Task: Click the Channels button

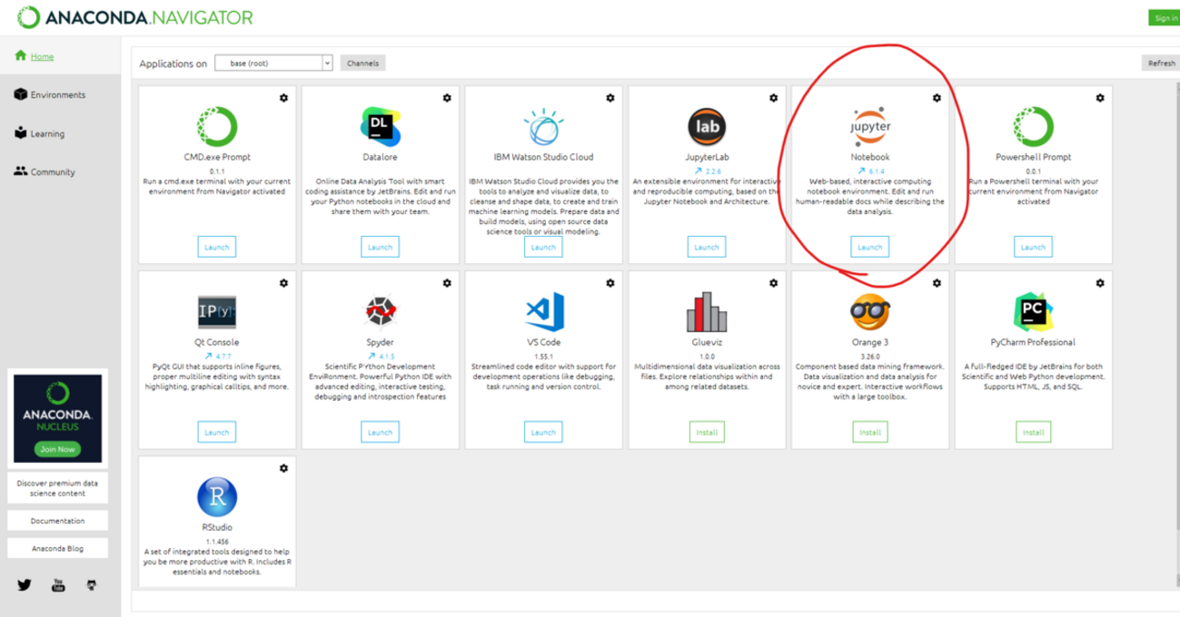Action: pyautogui.click(x=363, y=64)
